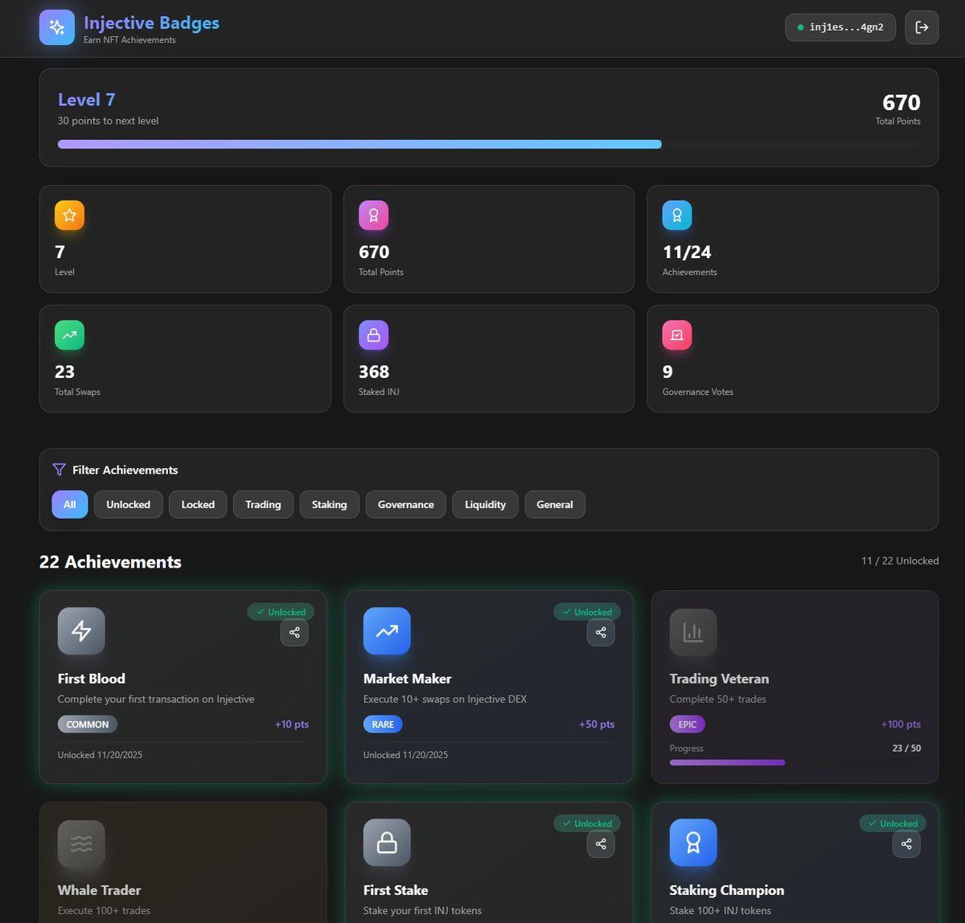The image size is (965, 923).
Task: Select the All filter
Action: 70,505
